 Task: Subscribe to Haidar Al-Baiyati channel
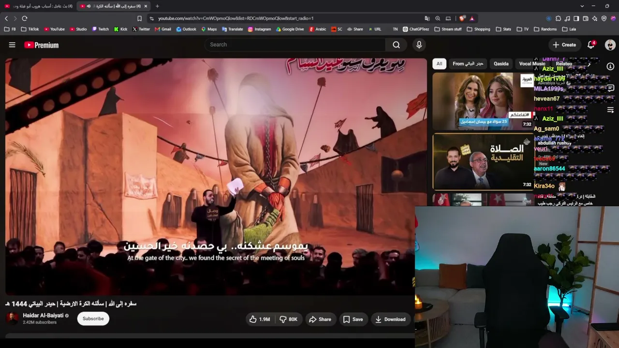point(93,319)
